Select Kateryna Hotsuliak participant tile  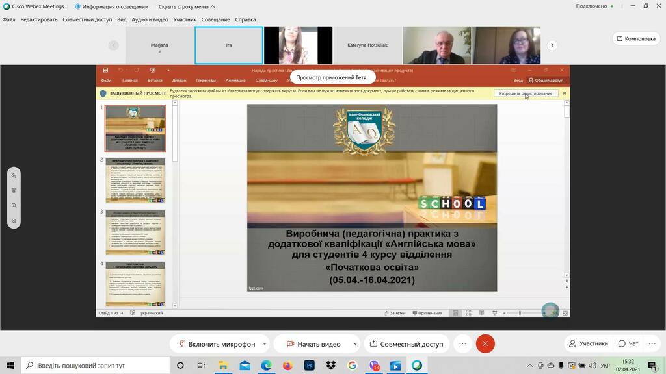point(367,45)
